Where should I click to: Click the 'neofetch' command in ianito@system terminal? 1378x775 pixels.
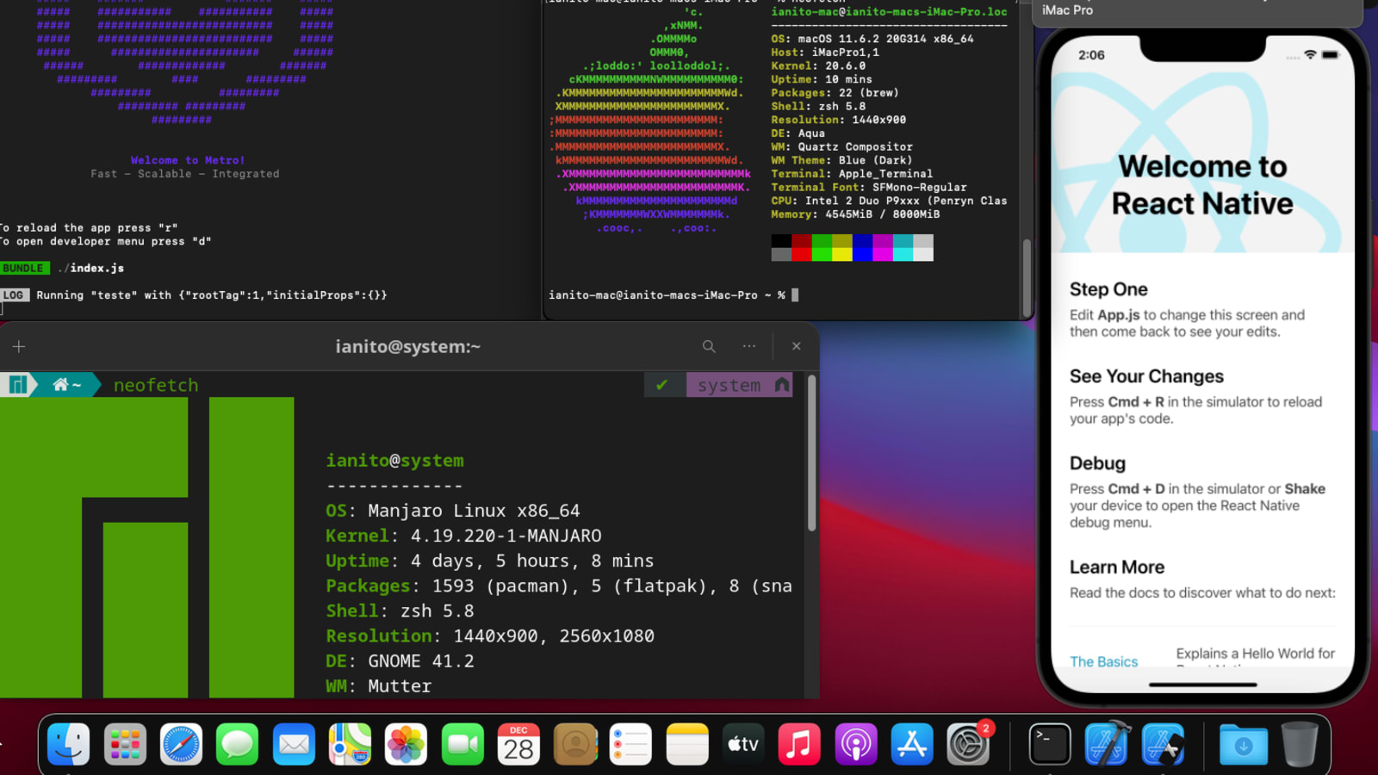point(156,385)
